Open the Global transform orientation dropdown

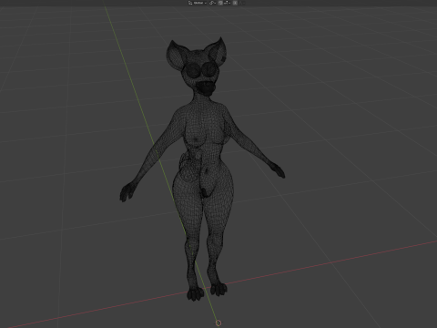tap(198, 3)
